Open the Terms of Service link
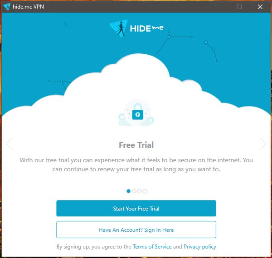The width and height of the screenshot is (272, 258). (x=152, y=247)
